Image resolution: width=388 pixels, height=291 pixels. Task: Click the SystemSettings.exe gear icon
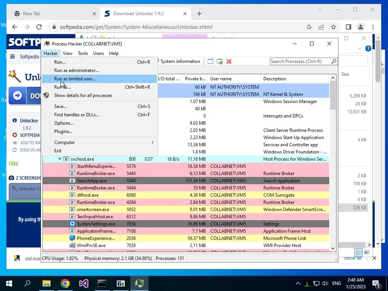pyautogui.click(x=72, y=224)
